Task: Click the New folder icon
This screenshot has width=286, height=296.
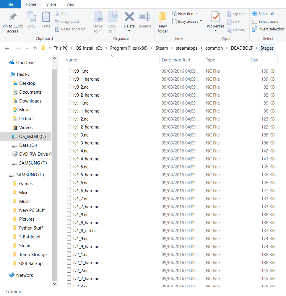Action: click(x=162, y=17)
